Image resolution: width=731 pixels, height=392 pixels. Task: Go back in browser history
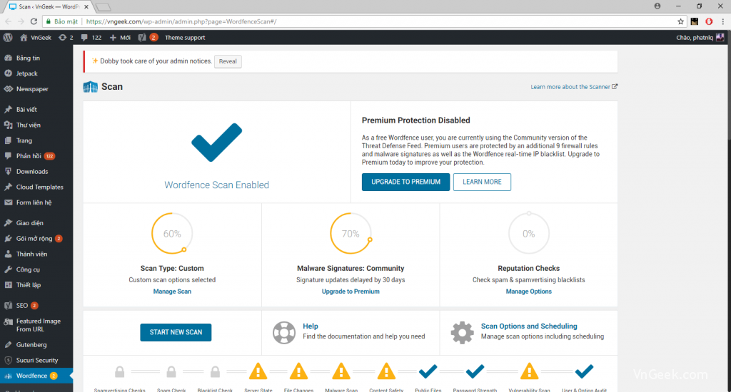pyautogui.click(x=8, y=21)
